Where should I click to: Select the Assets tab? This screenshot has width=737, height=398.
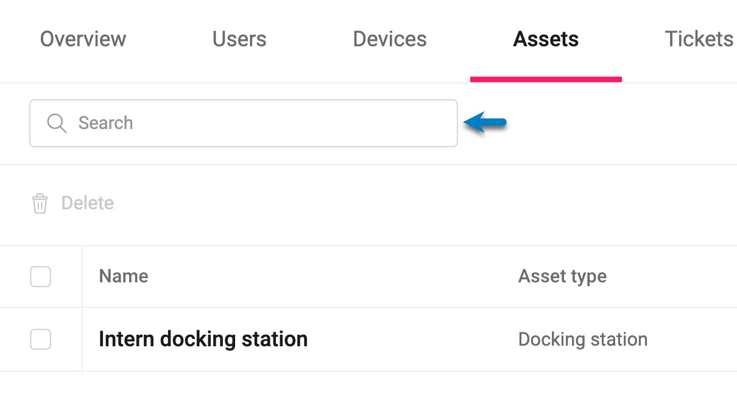546,40
